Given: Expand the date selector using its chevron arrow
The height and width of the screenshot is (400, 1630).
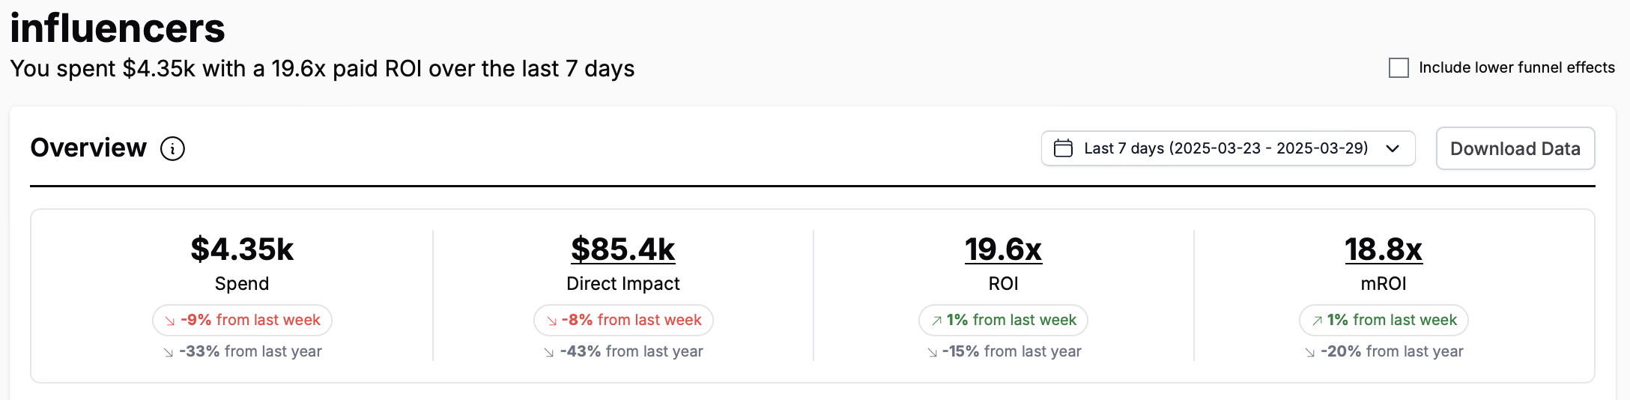Looking at the screenshot, I should pos(1393,148).
